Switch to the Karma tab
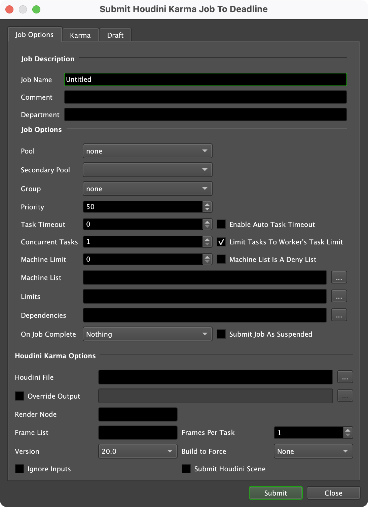The height and width of the screenshot is (507, 368). (80, 35)
